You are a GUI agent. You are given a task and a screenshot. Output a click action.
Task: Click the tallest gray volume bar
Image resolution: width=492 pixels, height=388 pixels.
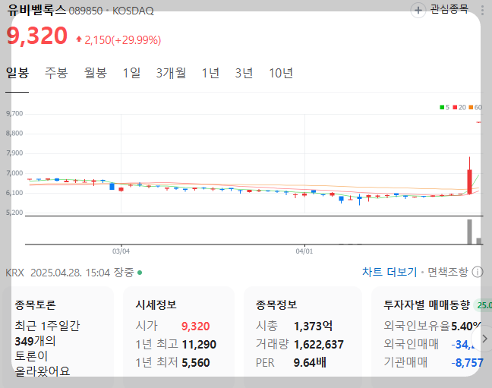[x=469, y=232]
